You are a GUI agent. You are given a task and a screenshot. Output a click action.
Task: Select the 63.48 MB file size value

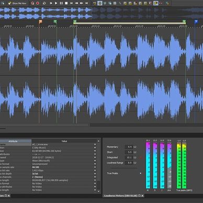[x=47, y=151]
